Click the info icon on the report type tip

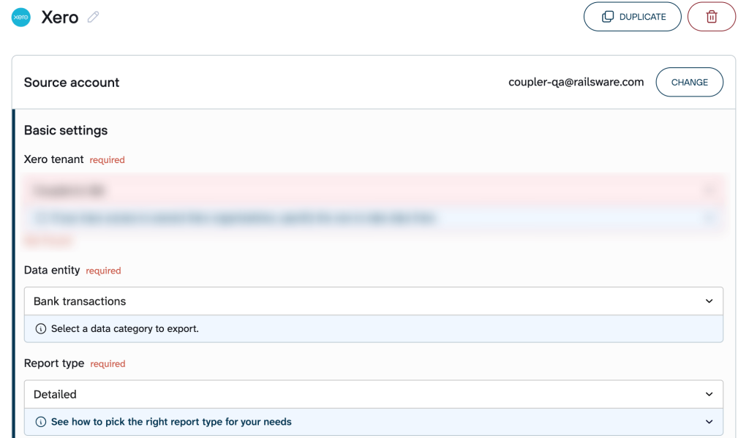tap(40, 422)
